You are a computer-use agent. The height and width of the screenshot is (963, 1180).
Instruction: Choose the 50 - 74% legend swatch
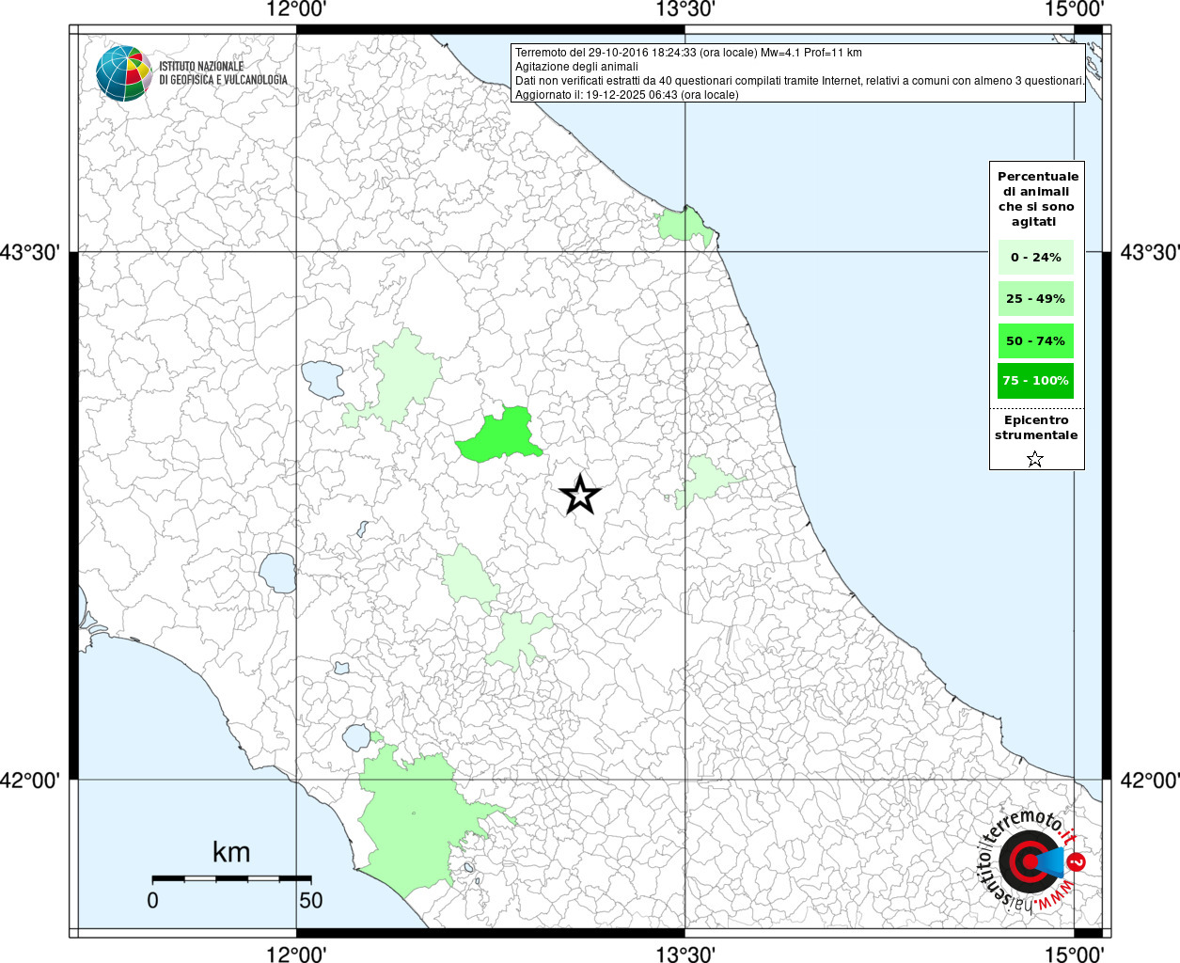pos(1035,340)
